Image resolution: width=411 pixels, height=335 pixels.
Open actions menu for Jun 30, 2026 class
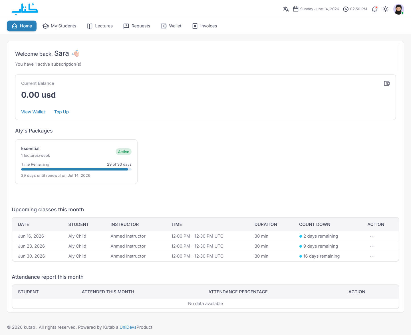click(x=372, y=256)
